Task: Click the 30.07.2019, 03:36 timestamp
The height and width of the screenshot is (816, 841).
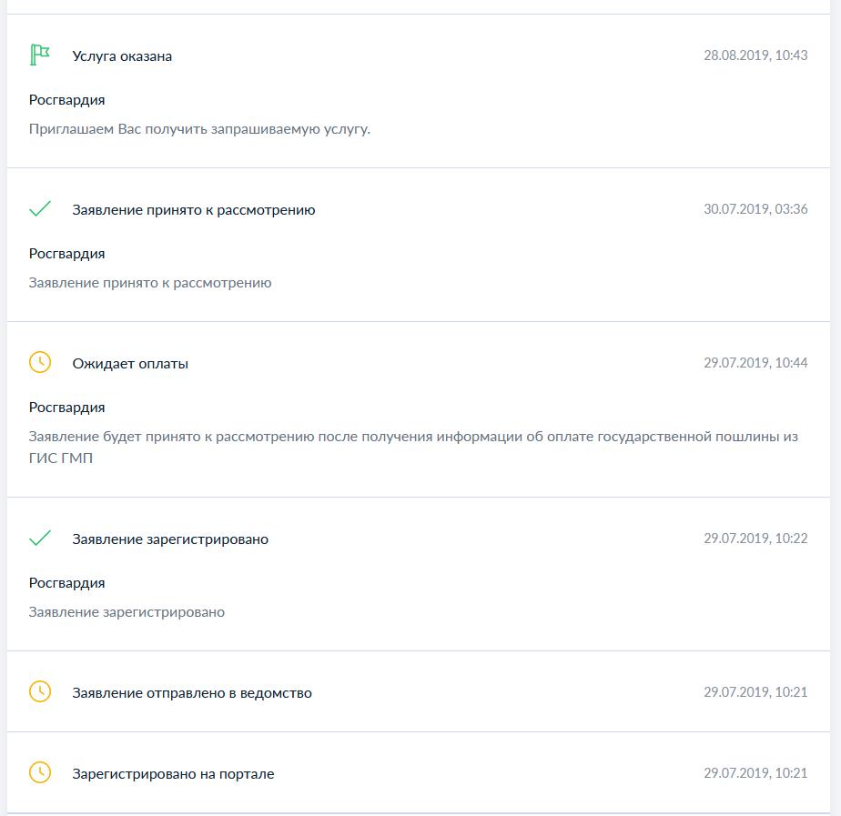Action: point(755,209)
